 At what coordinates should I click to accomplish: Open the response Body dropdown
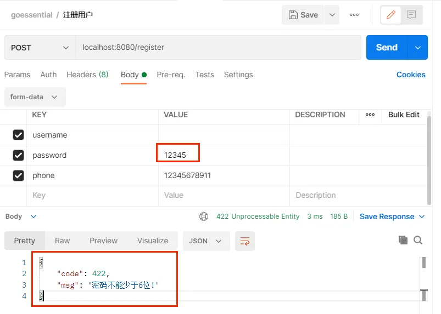[x=21, y=216]
